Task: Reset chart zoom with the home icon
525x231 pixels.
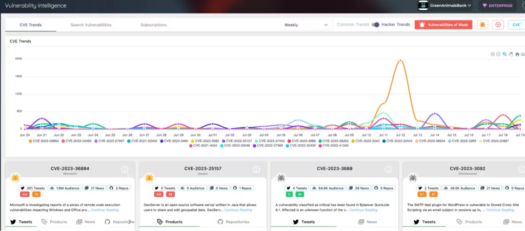Action: pos(517,54)
